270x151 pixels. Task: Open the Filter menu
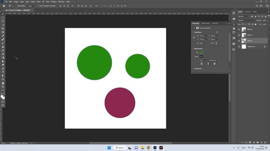pos(38,2)
